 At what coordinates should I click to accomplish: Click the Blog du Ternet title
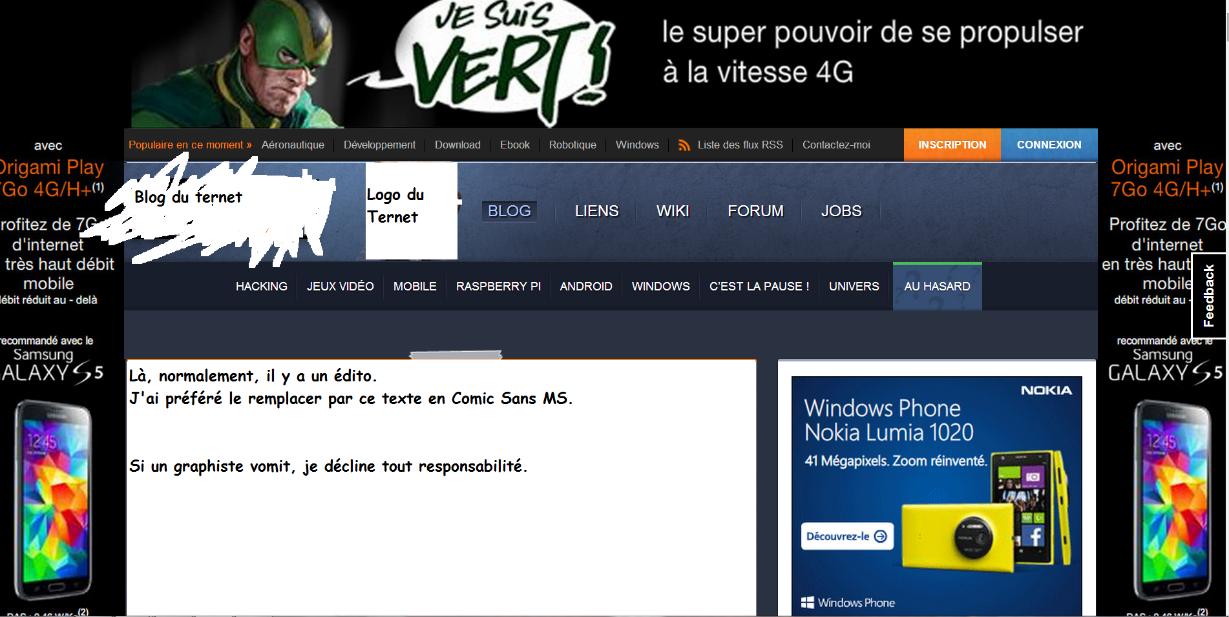coord(189,197)
